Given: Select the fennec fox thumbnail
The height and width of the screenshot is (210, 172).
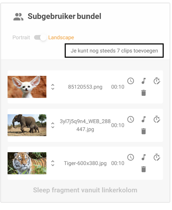Looking at the screenshot, I should [x=27, y=87].
